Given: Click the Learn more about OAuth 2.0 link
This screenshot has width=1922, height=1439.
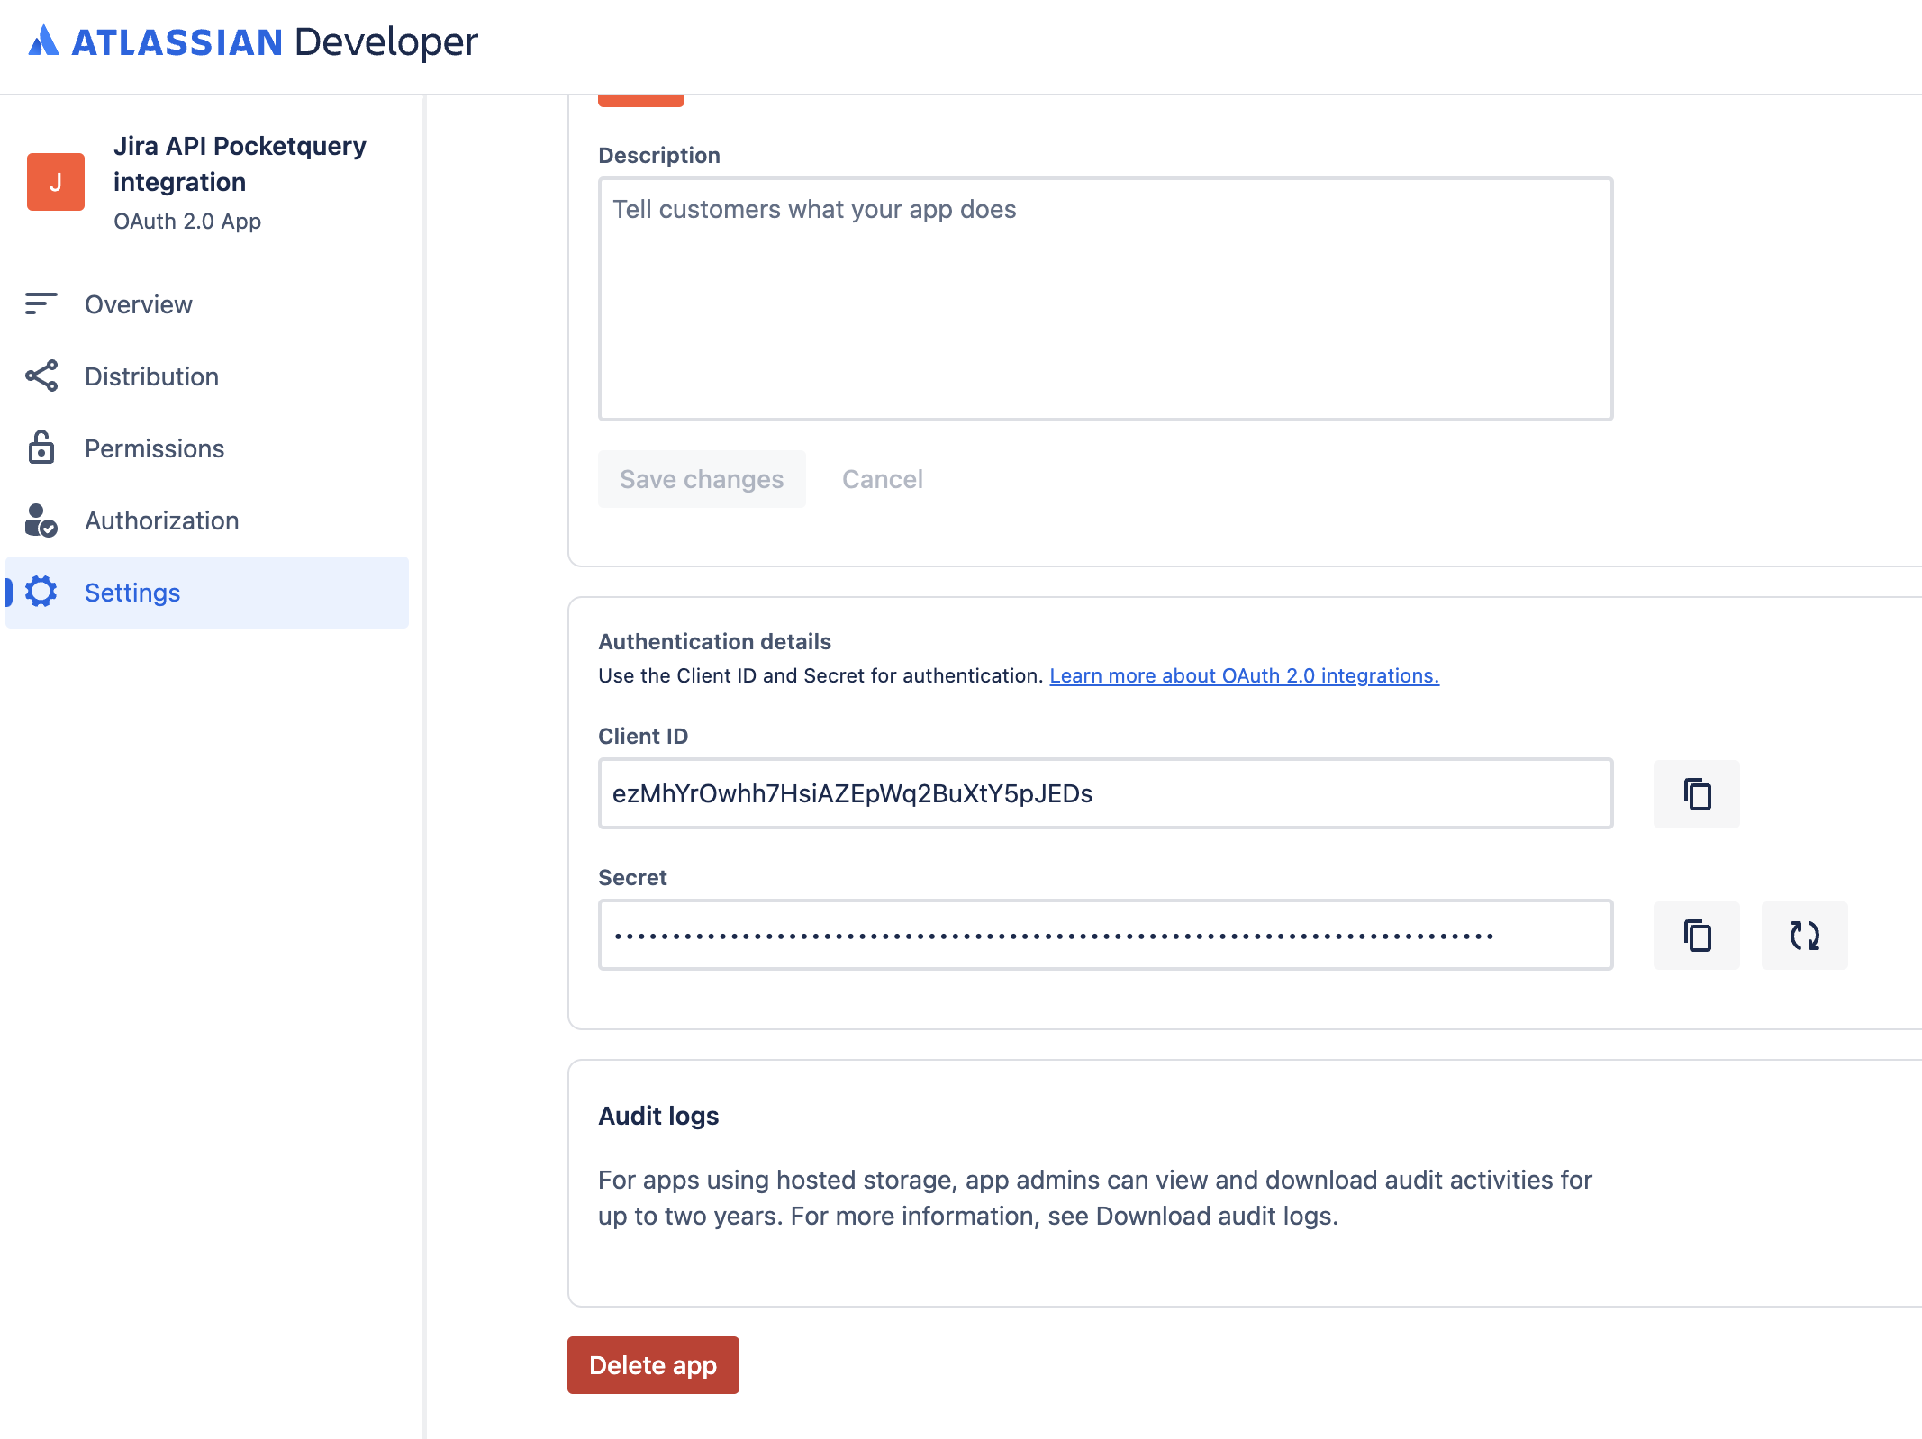Looking at the screenshot, I should click(1243, 674).
